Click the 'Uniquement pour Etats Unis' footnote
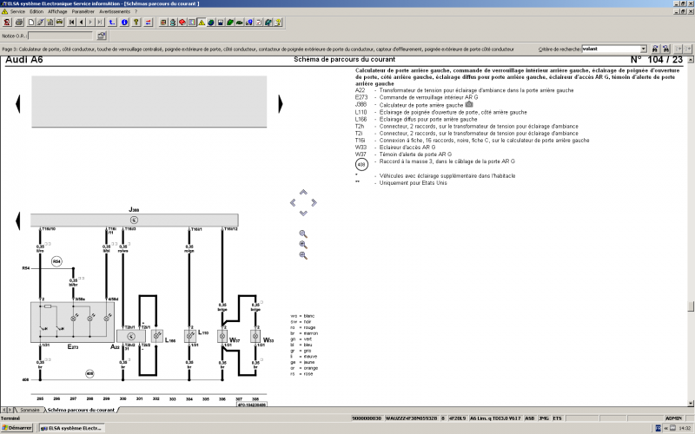 click(414, 183)
